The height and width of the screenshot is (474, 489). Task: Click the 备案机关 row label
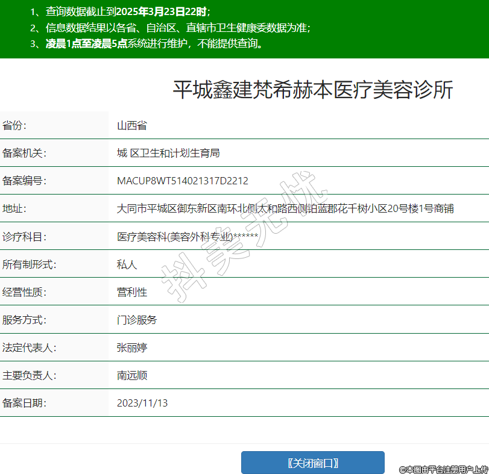coord(24,153)
